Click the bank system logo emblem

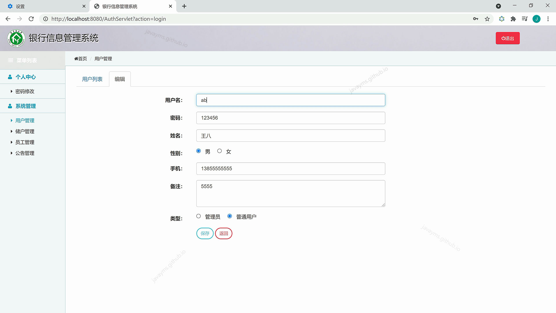16,38
